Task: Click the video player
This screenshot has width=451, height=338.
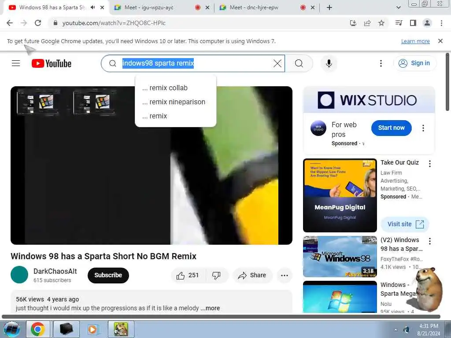Action: (x=152, y=165)
